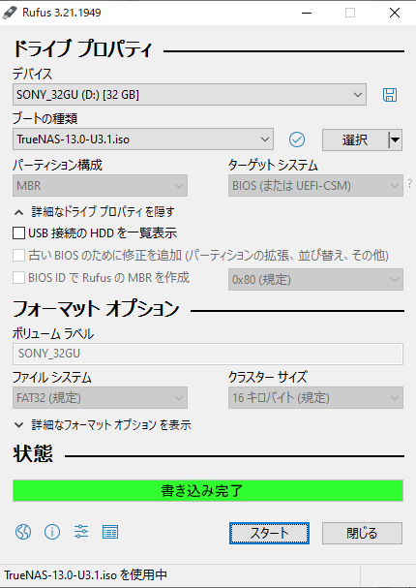This screenshot has width=416, height=588.
Task: Toggle BIOS ID で Rufus の MBR を作成 checkbox
Action: (18, 278)
